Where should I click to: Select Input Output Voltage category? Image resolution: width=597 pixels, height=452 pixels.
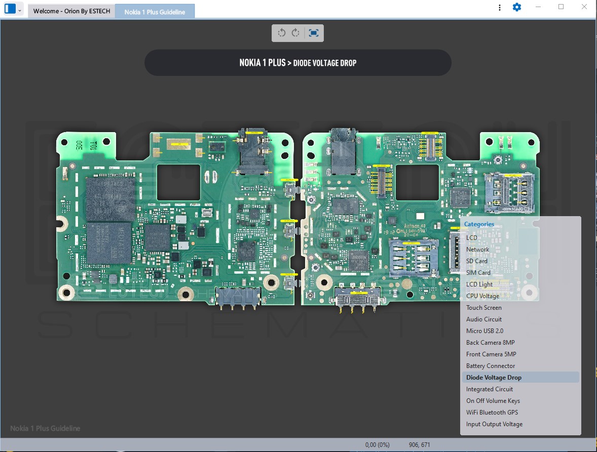pos(494,424)
